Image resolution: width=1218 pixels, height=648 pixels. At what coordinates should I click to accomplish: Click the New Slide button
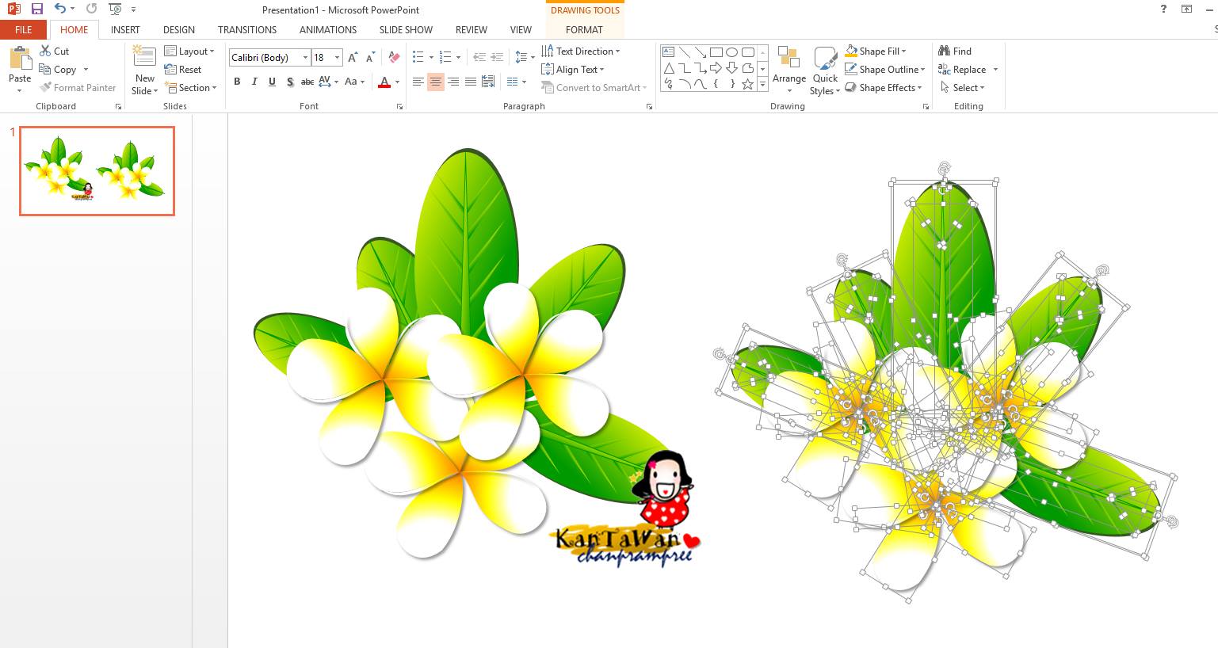coord(144,71)
